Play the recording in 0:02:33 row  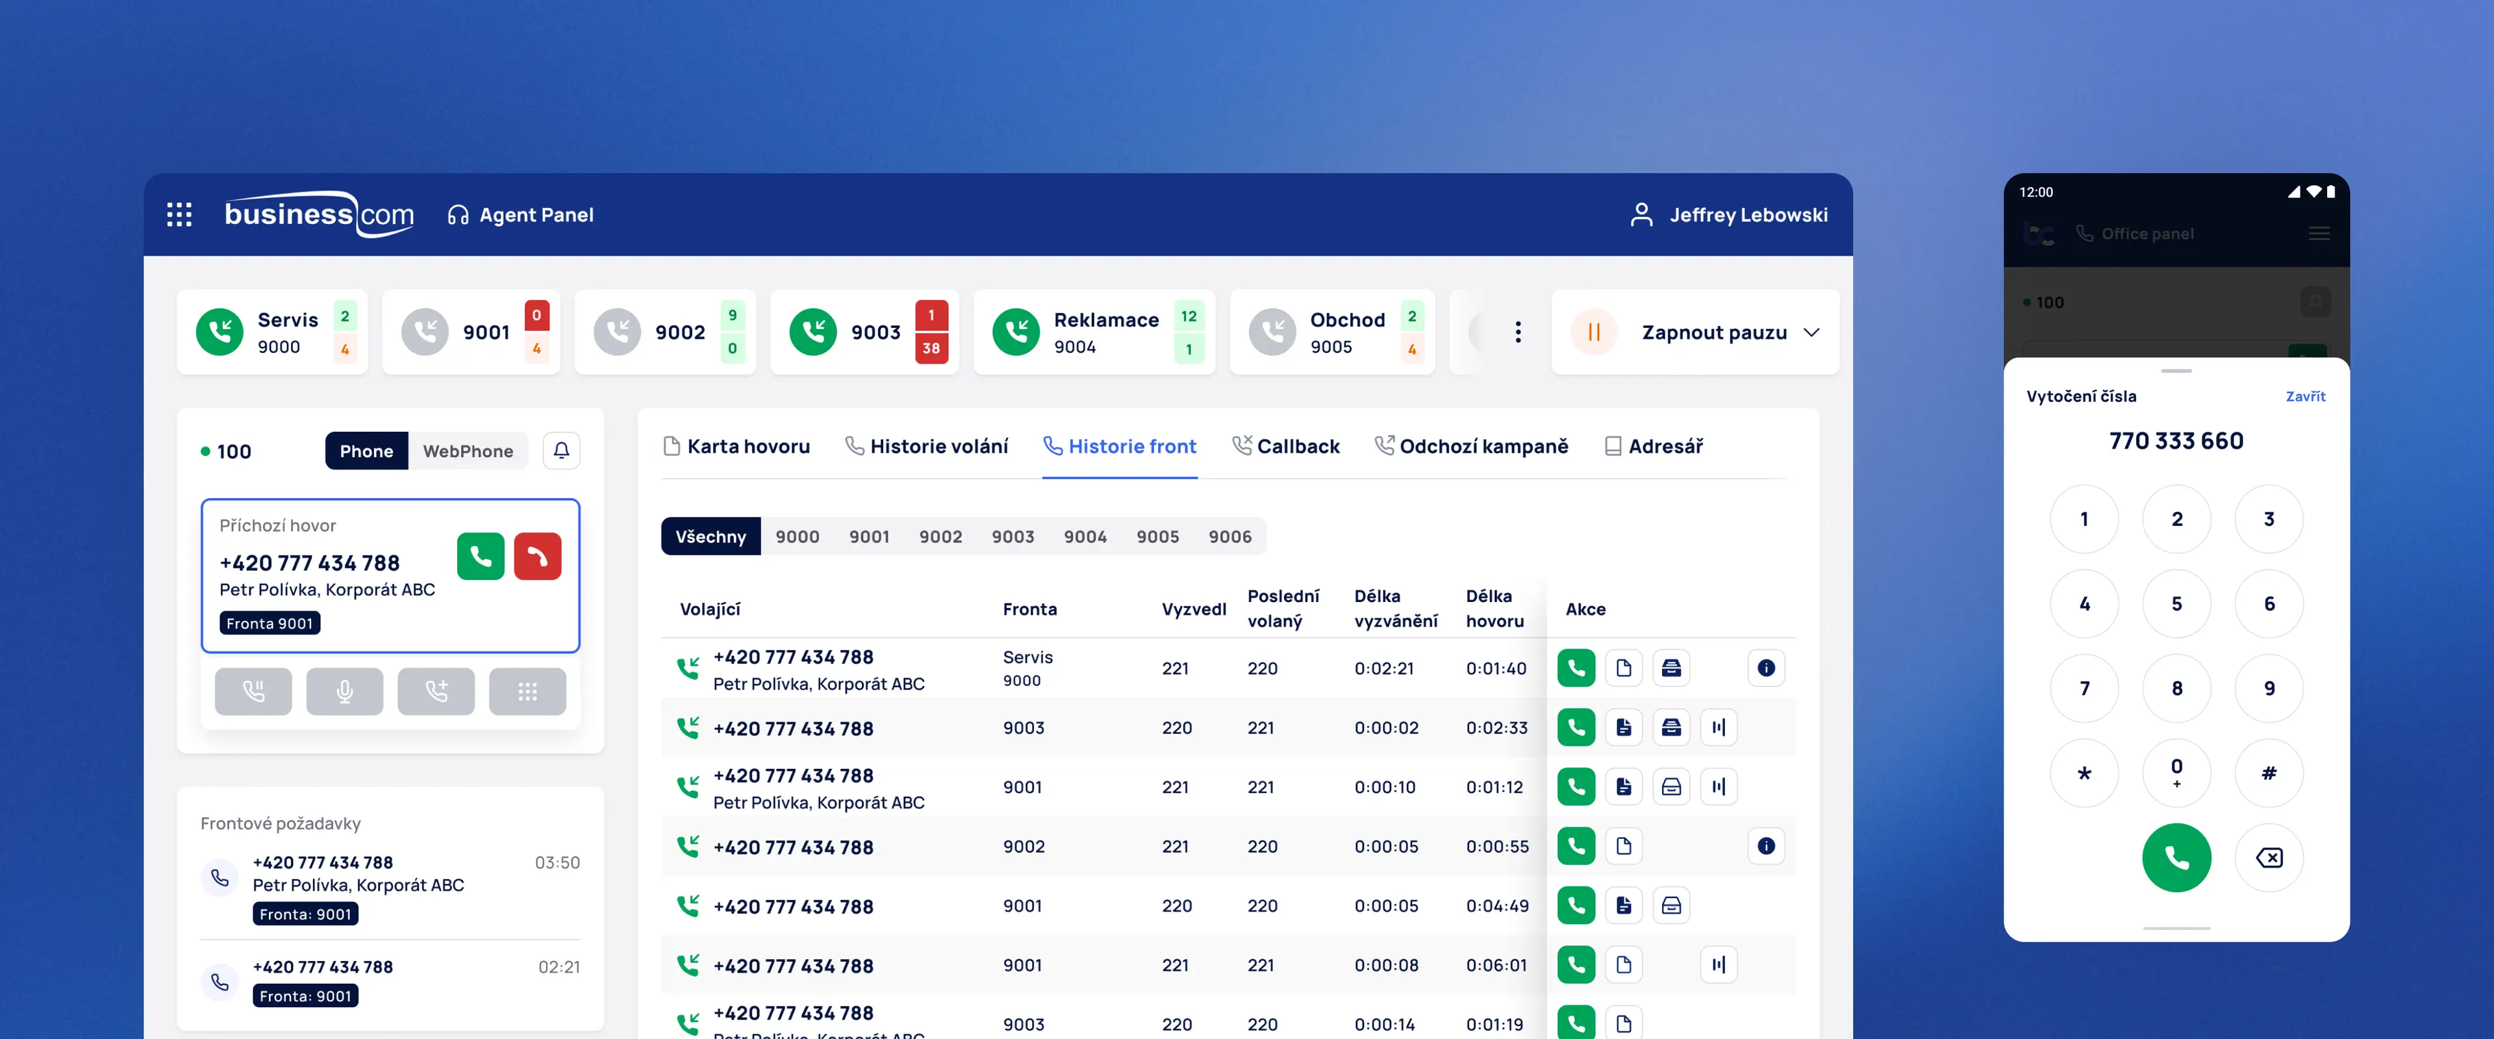click(x=1719, y=727)
